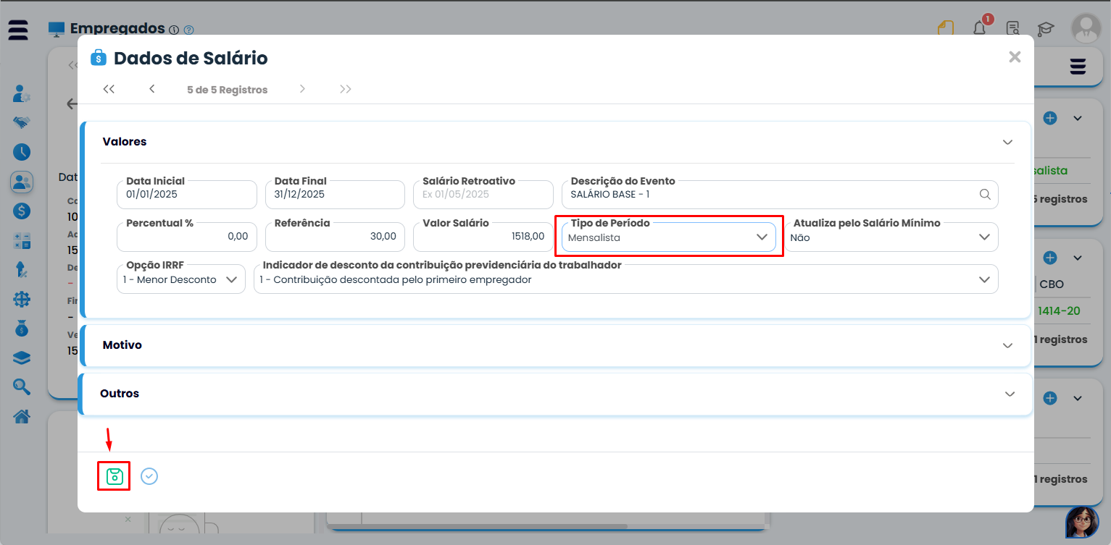Viewport: 1111px width, 545px height.
Task: Open the Atualiza pelo Salário Mínimo dropdown
Action: (x=891, y=237)
